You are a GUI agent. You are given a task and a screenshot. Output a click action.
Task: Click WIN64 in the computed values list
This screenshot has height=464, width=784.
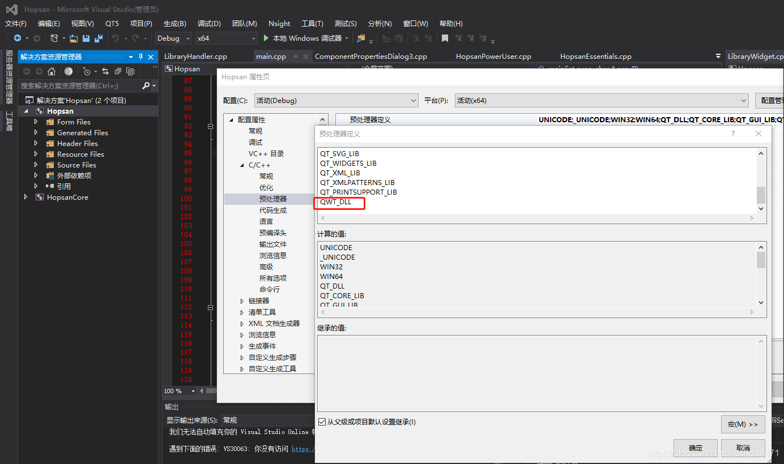click(x=331, y=277)
